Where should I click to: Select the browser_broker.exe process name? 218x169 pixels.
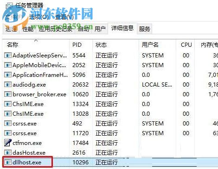point(39,94)
